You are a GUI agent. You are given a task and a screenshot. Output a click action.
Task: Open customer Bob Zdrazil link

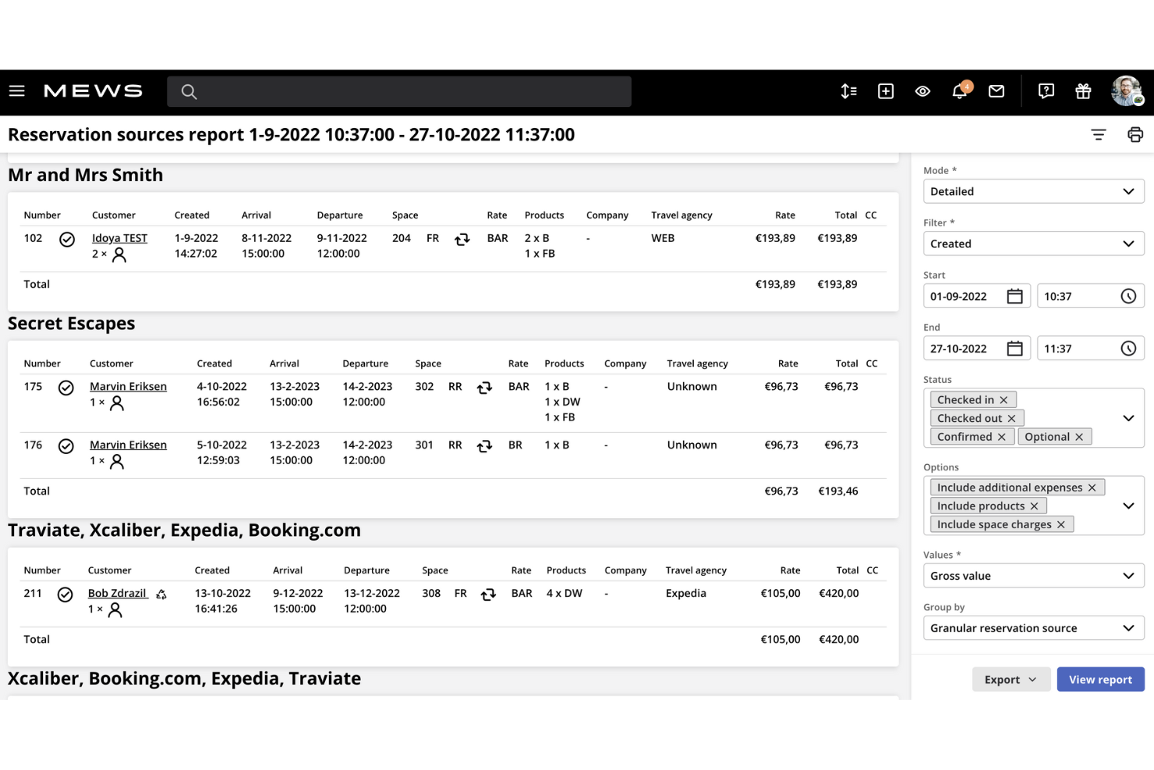pyautogui.click(x=117, y=593)
